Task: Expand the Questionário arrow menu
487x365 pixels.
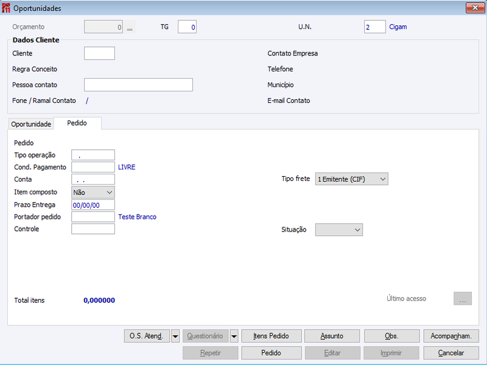Action: coord(234,336)
